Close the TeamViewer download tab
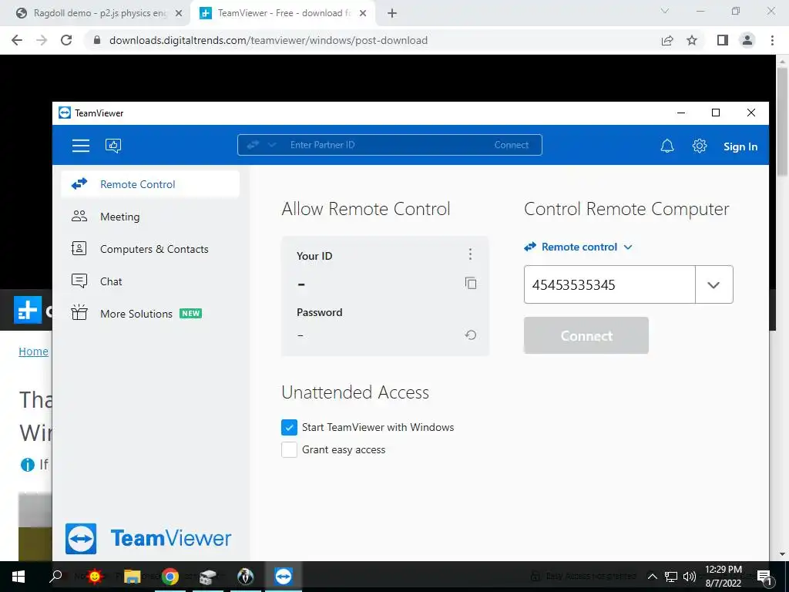This screenshot has width=789, height=592. 363,14
